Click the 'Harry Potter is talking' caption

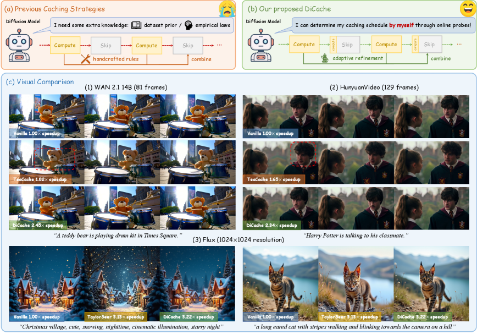coord(356,236)
